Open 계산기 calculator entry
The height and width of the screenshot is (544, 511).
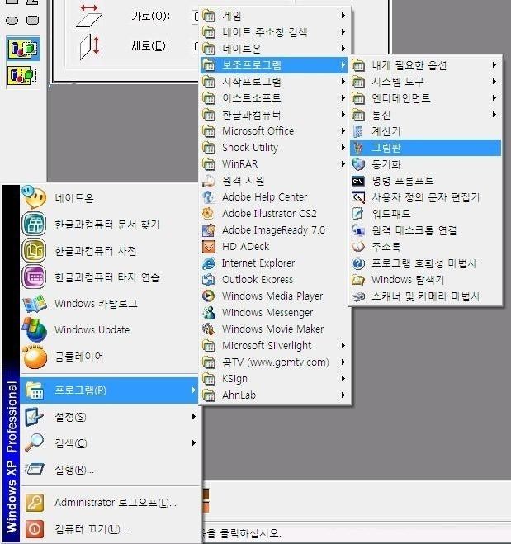(x=425, y=131)
